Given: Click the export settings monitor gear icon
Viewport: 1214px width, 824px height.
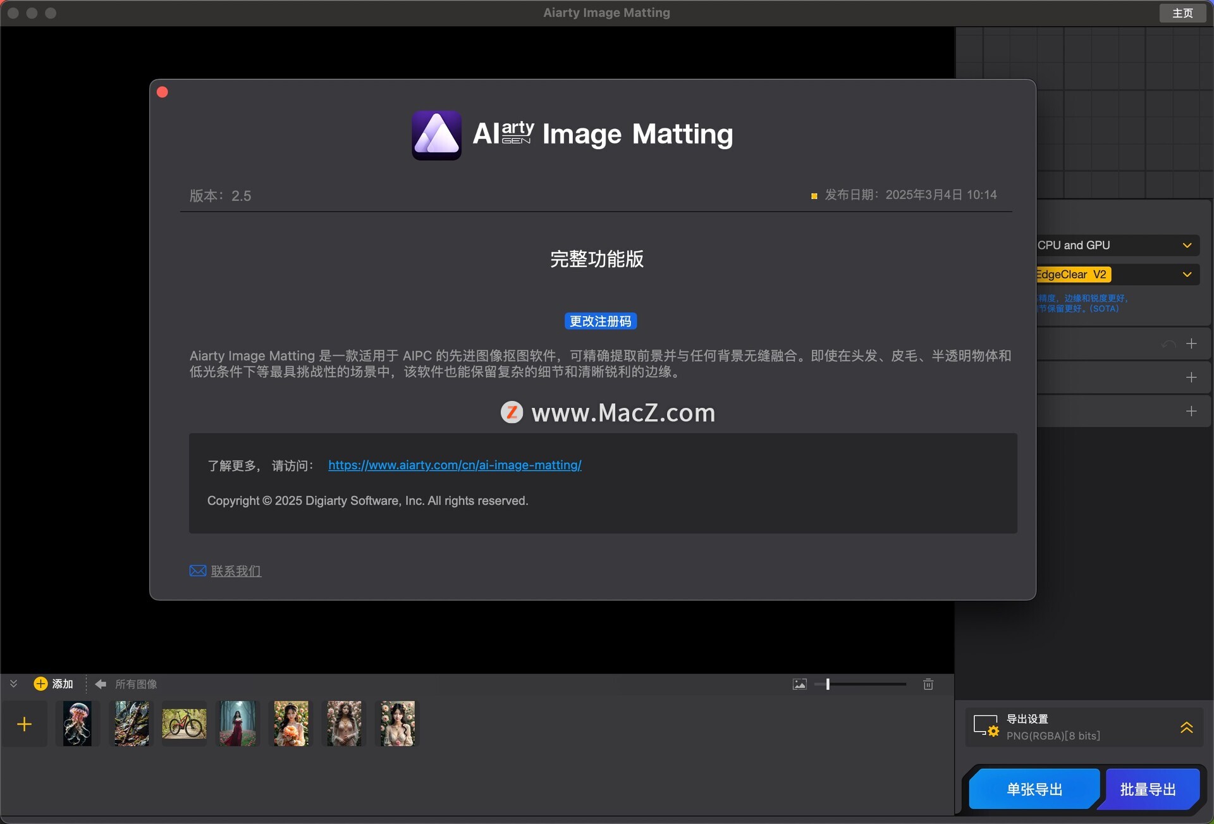Looking at the screenshot, I should [986, 727].
